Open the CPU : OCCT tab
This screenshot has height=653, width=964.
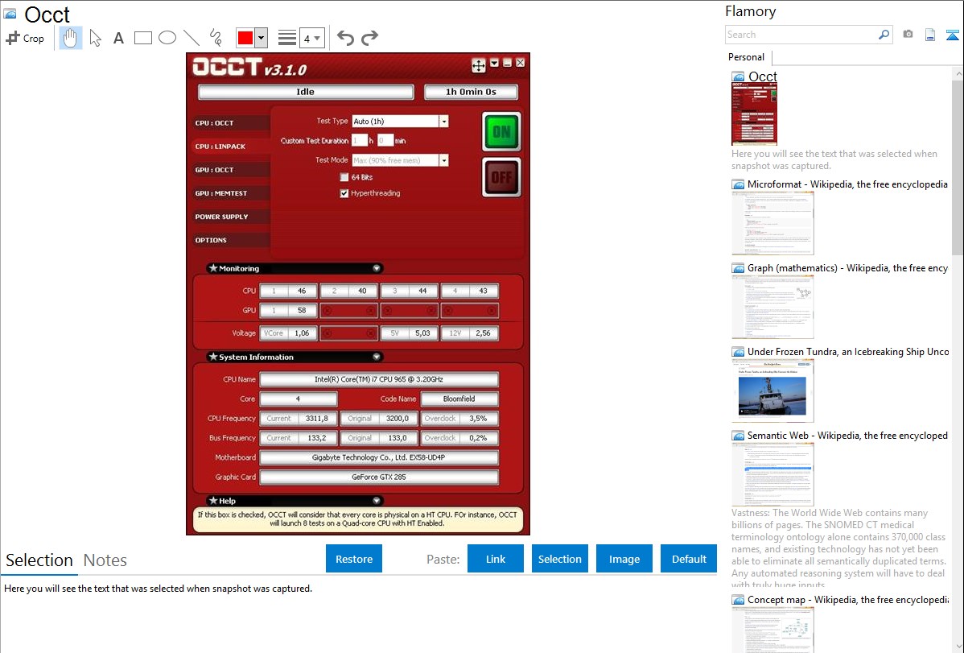pyautogui.click(x=231, y=123)
